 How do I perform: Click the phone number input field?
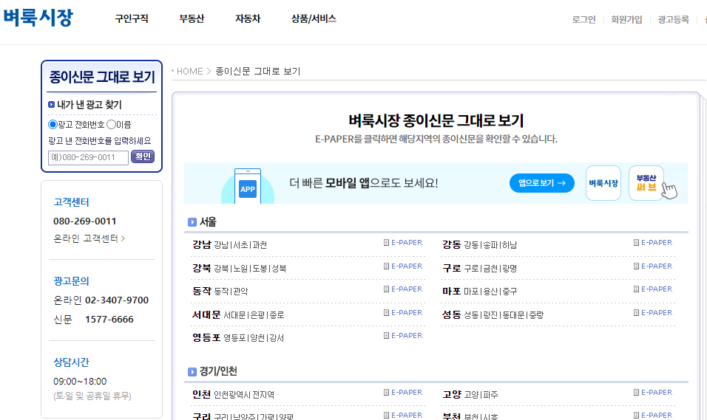88,157
